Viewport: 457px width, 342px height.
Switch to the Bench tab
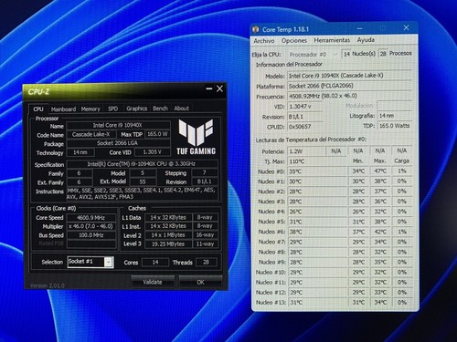[x=160, y=109]
